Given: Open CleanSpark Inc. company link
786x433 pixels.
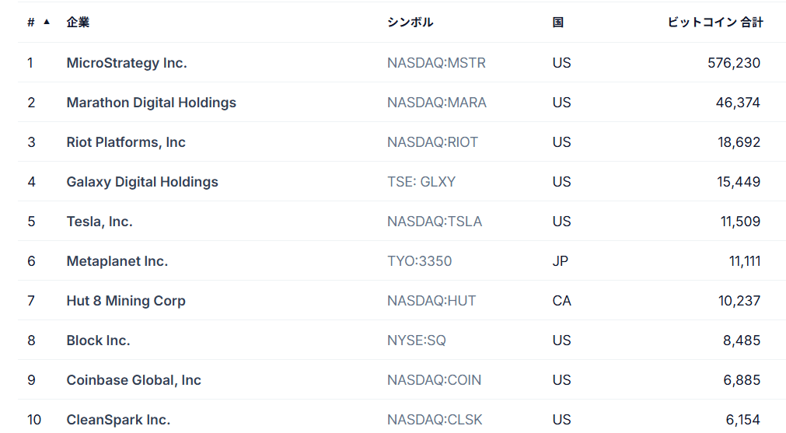Looking at the screenshot, I should [x=118, y=420].
